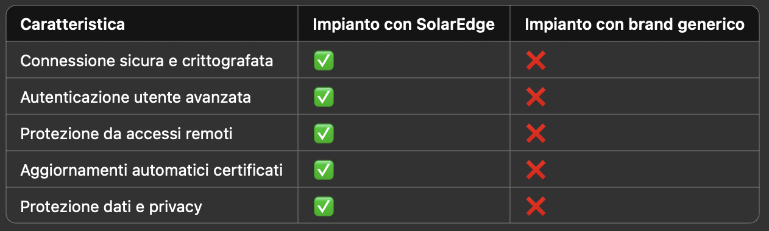Screen dimensions: 769x231
Task: Click red cross for Protezione dati e privacy
Action: (x=536, y=207)
